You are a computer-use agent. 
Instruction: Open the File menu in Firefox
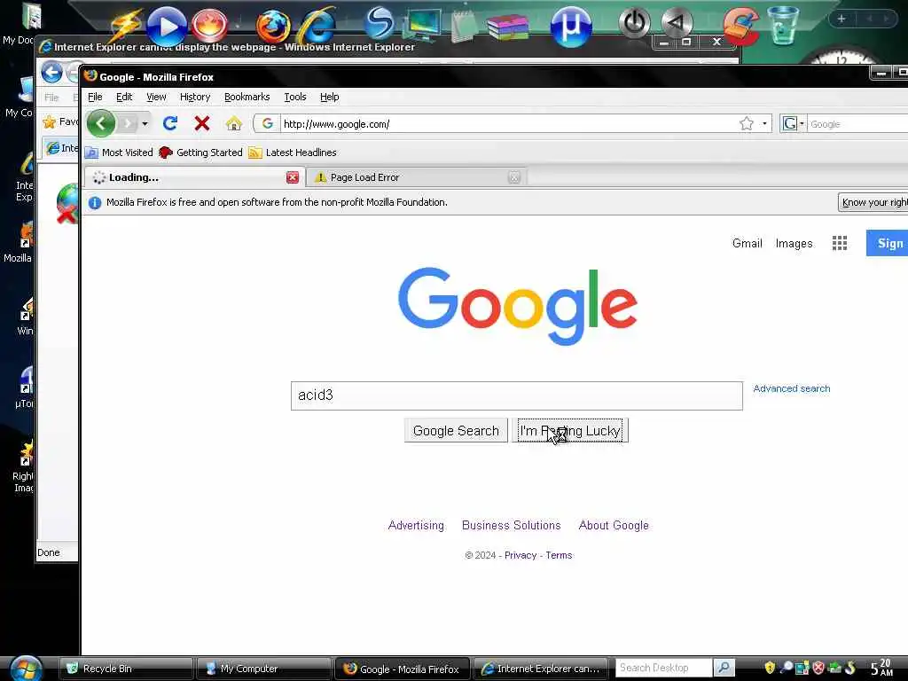(x=95, y=97)
